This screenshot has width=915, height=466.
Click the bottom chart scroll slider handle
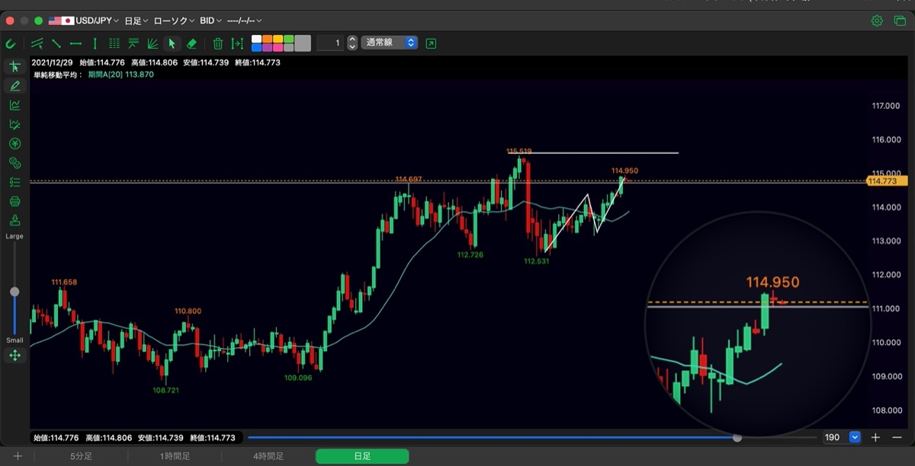pyautogui.click(x=737, y=437)
